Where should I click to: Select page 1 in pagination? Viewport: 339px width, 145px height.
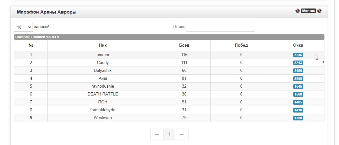pyautogui.click(x=169, y=134)
